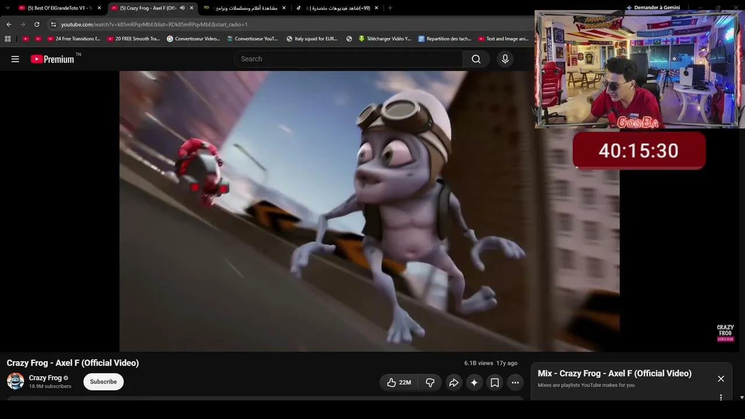Viewport: 745px width, 419px height.
Task: Close the Arabic movies tab
Action: point(284,8)
